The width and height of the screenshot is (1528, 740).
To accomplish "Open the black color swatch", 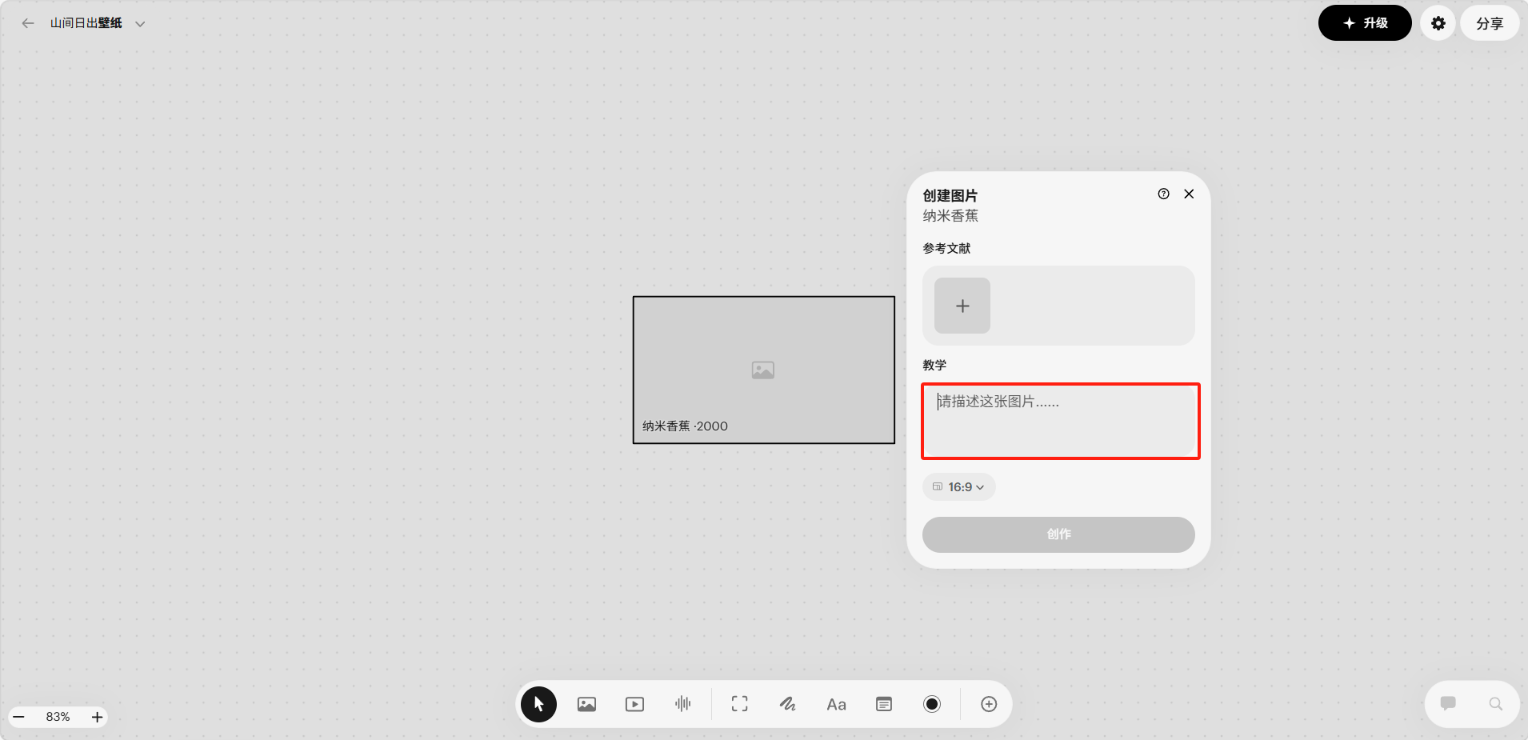I will pyautogui.click(x=932, y=704).
